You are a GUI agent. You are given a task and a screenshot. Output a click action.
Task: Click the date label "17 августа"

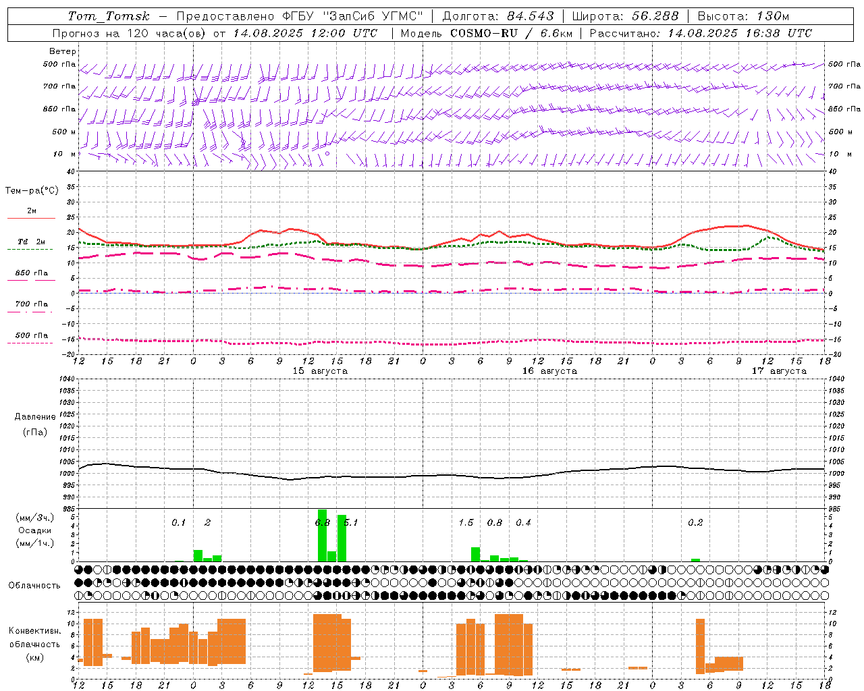pyautogui.click(x=779, y=371)
